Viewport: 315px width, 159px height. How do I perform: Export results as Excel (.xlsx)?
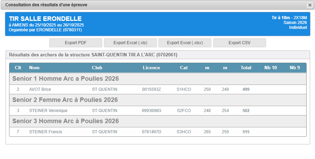185,43
